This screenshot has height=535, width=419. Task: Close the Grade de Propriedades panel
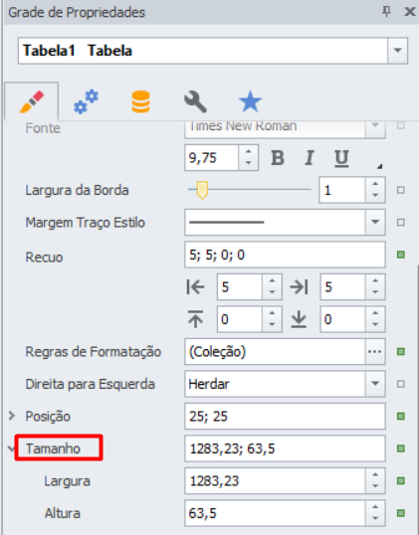[x=409, y=12]
